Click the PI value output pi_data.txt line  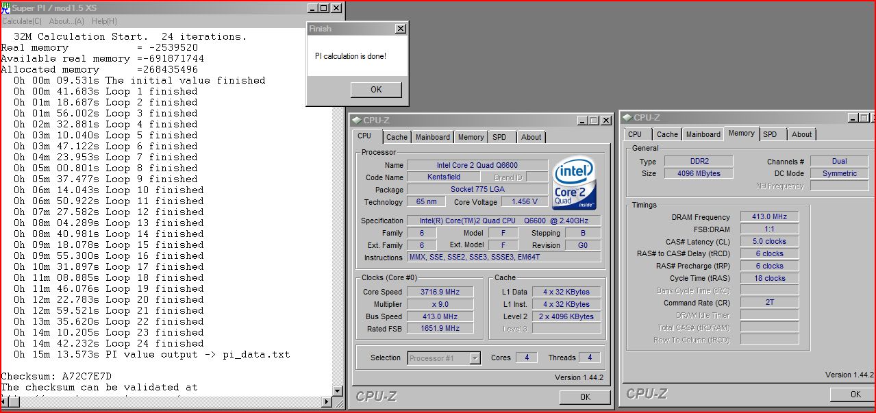click(151, 355)
